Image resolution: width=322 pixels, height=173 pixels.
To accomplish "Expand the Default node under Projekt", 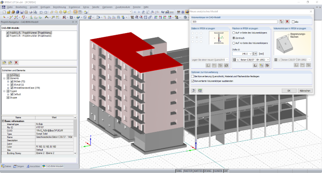I will tap(8, 94).
